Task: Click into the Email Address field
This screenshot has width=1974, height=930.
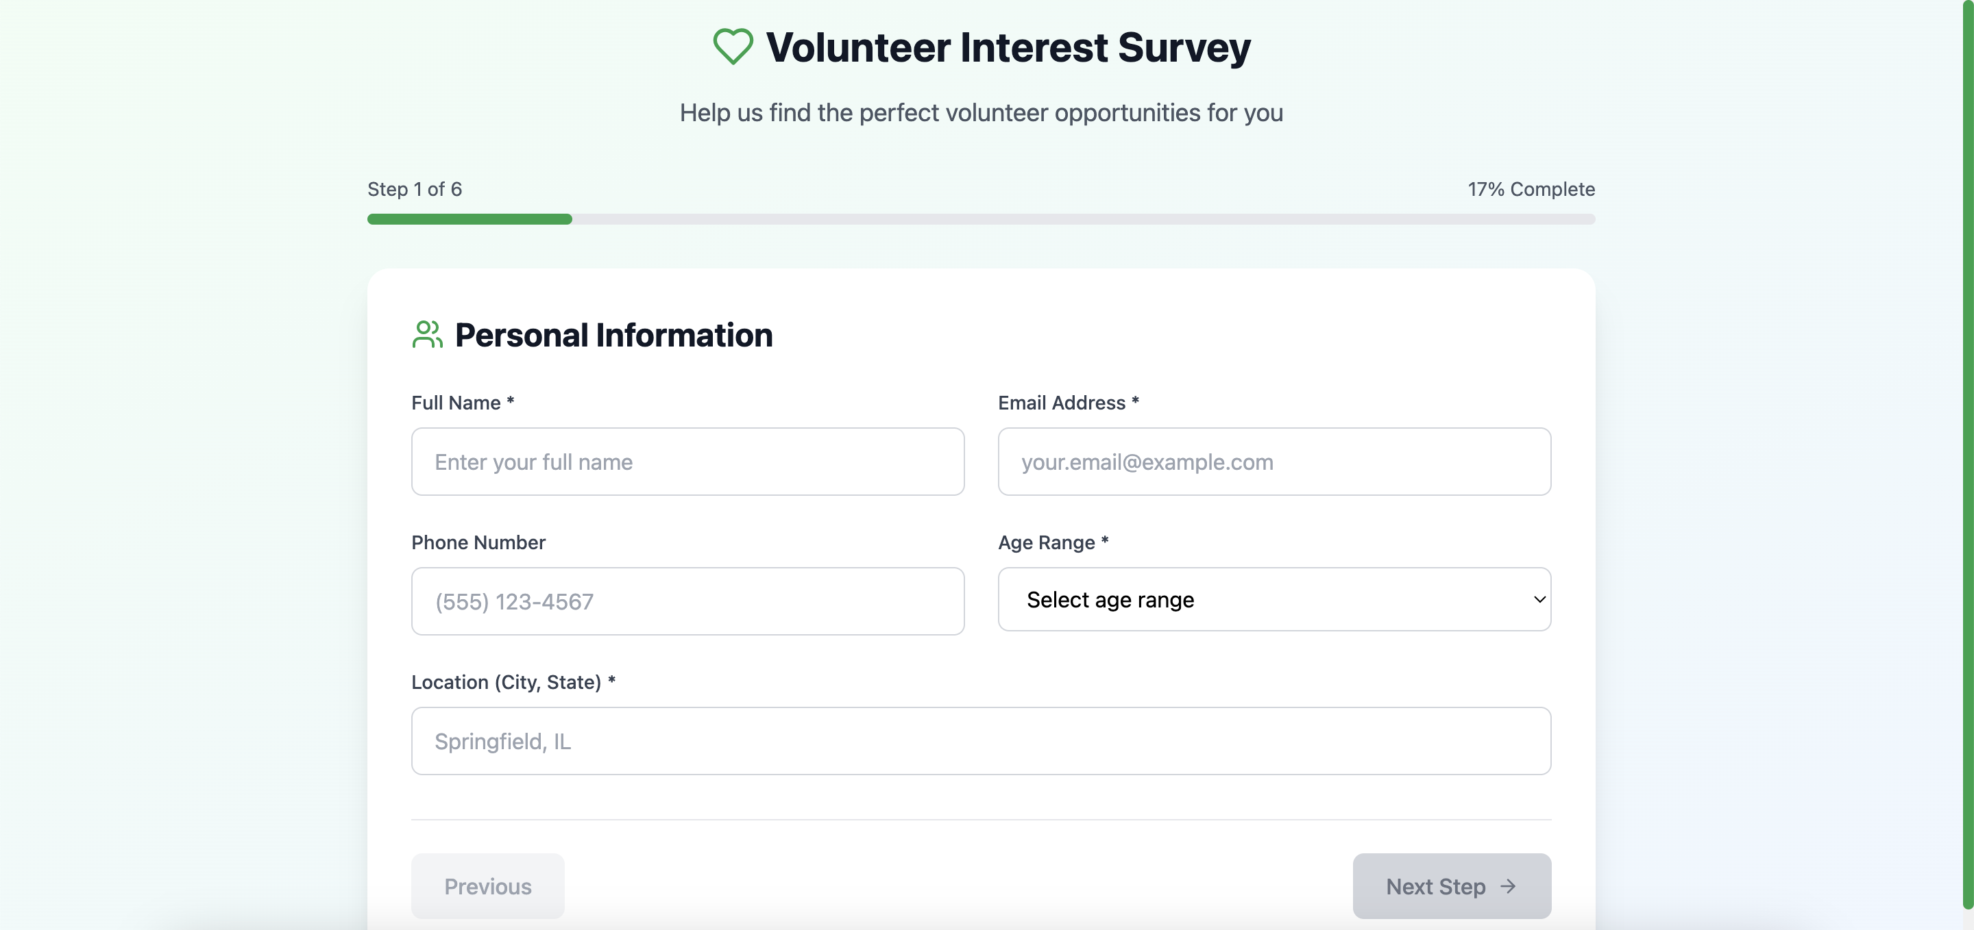Action: [1274, 462]
